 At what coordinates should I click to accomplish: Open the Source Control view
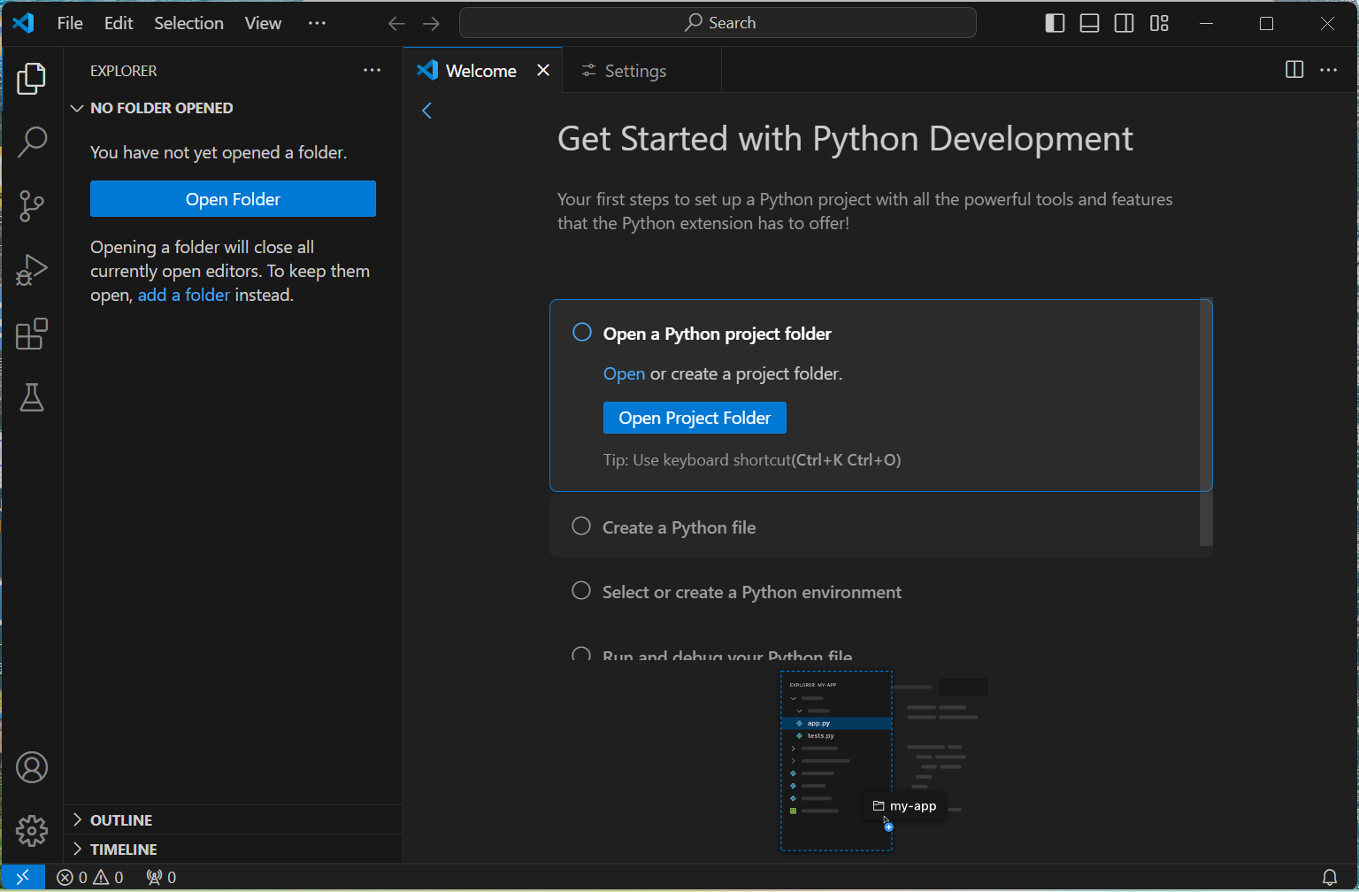coord(32,206)
